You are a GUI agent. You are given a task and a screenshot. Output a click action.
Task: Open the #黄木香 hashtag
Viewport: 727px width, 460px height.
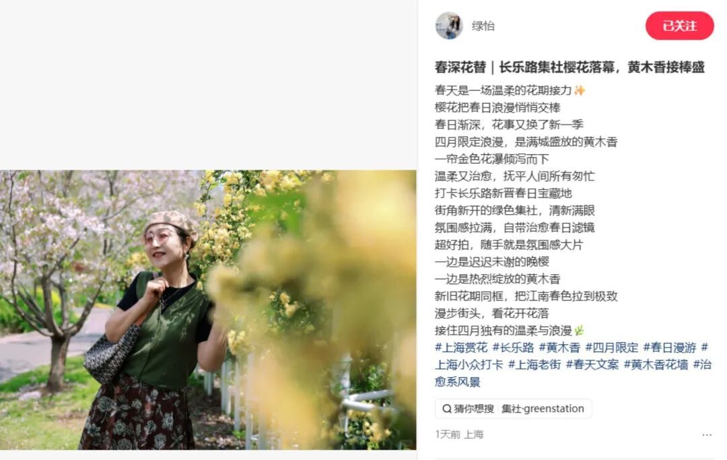point(559,348)
